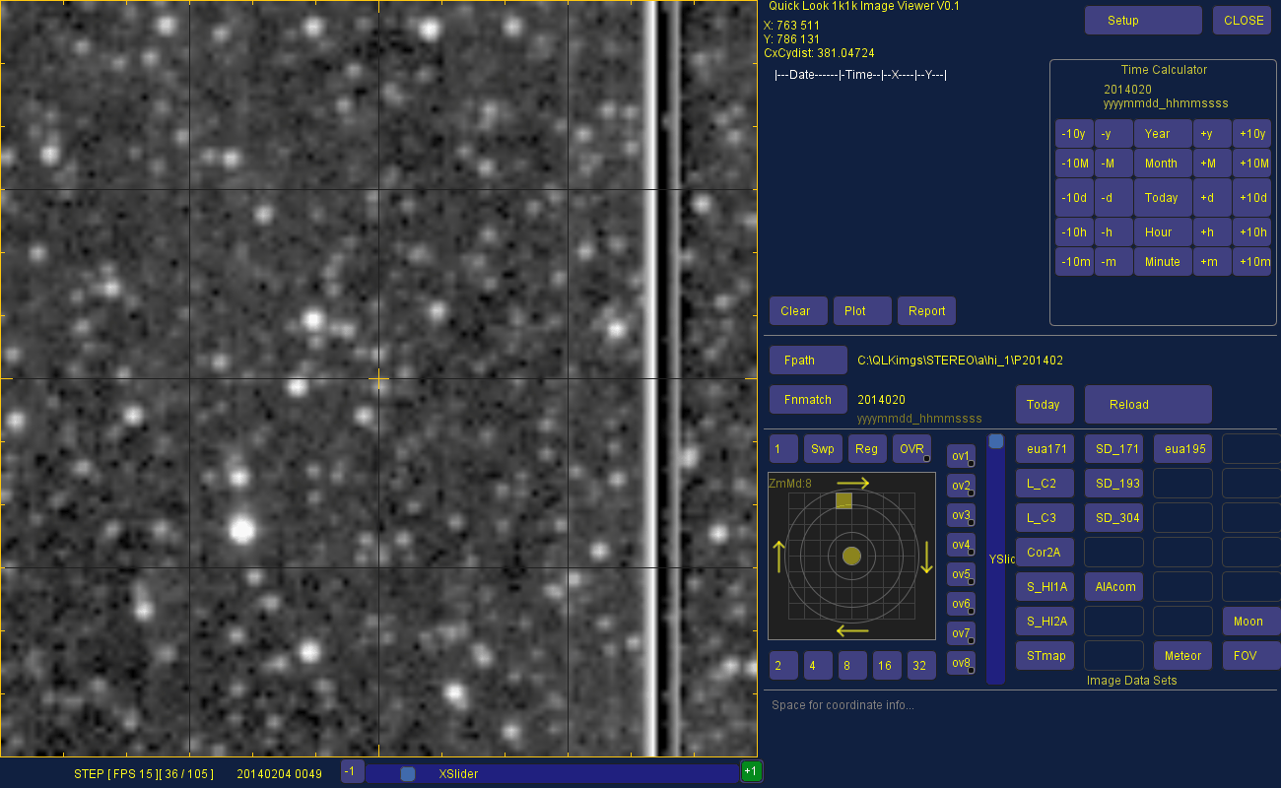
Task: Click the FOV button
Action: pyautogui.click(x=1251, y=656)
